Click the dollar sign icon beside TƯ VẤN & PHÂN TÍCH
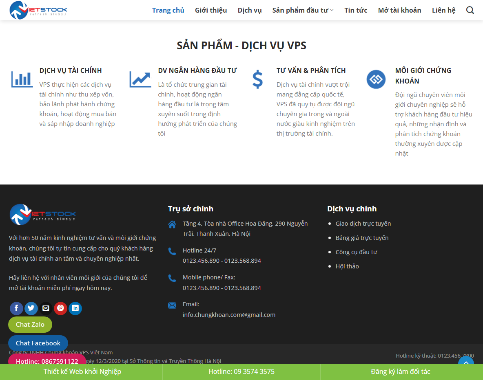Screen dimensions: 483x380 tap(258, 79)
